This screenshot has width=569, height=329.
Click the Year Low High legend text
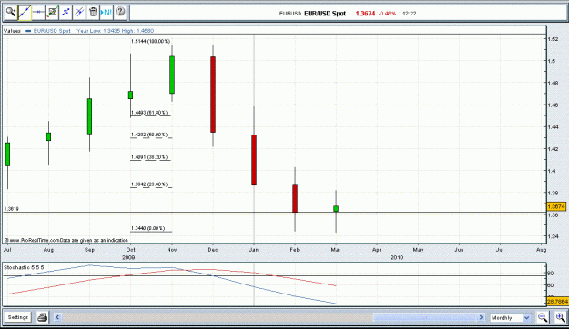(116, 31)
